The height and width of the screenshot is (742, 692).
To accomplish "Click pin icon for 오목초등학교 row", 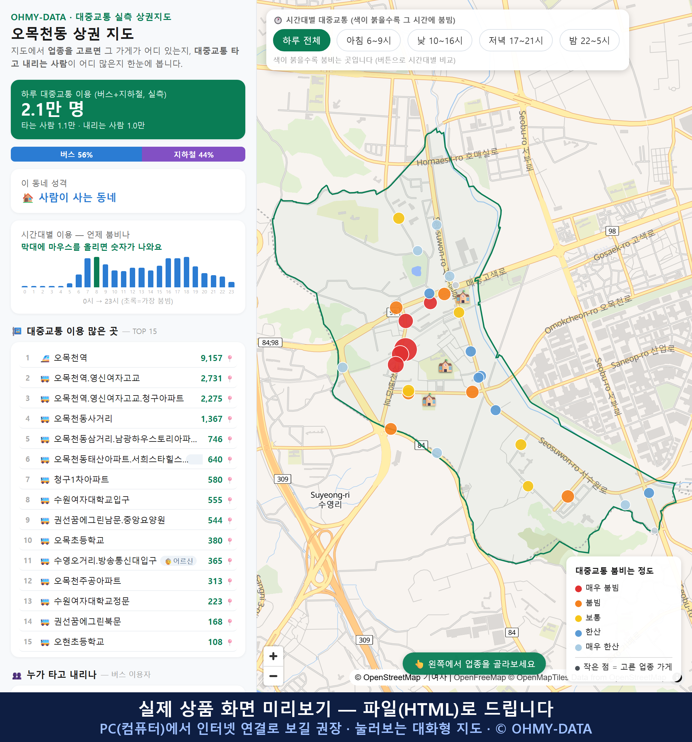I will click(230, 541).
